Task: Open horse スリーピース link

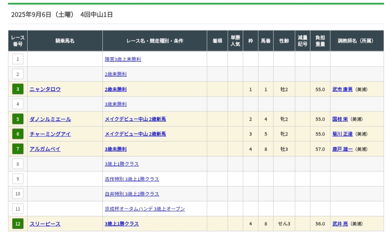Action: click(x=45, y=224)
